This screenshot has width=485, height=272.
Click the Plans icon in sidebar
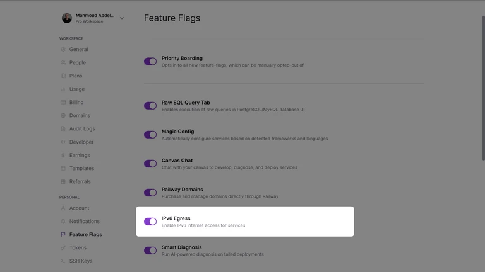(63, 76)
